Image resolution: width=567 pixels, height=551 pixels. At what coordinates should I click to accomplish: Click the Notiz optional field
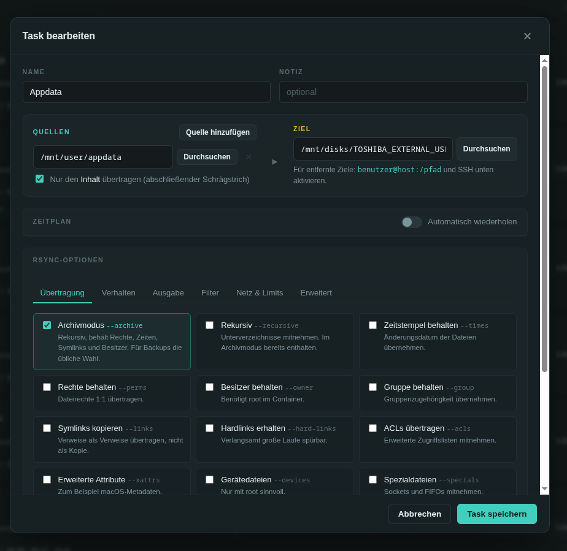403,92
